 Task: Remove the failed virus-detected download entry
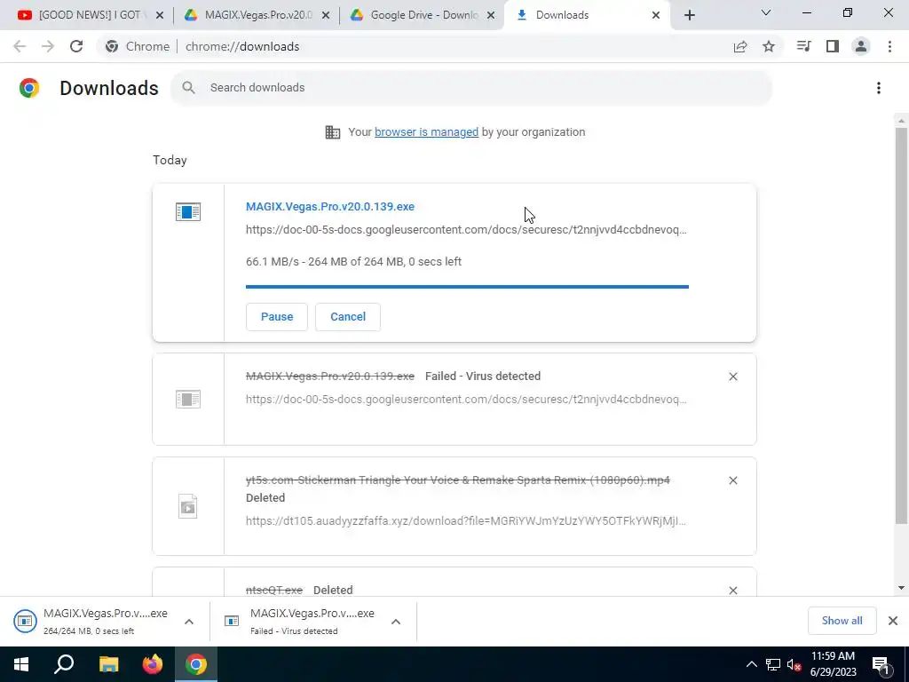pyautogui.click(x=732, y=377)
